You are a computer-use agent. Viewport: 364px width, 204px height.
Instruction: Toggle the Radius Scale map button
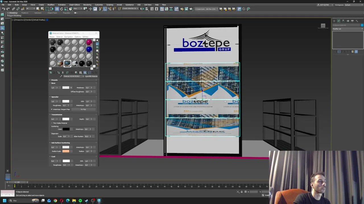coord(71,151)
